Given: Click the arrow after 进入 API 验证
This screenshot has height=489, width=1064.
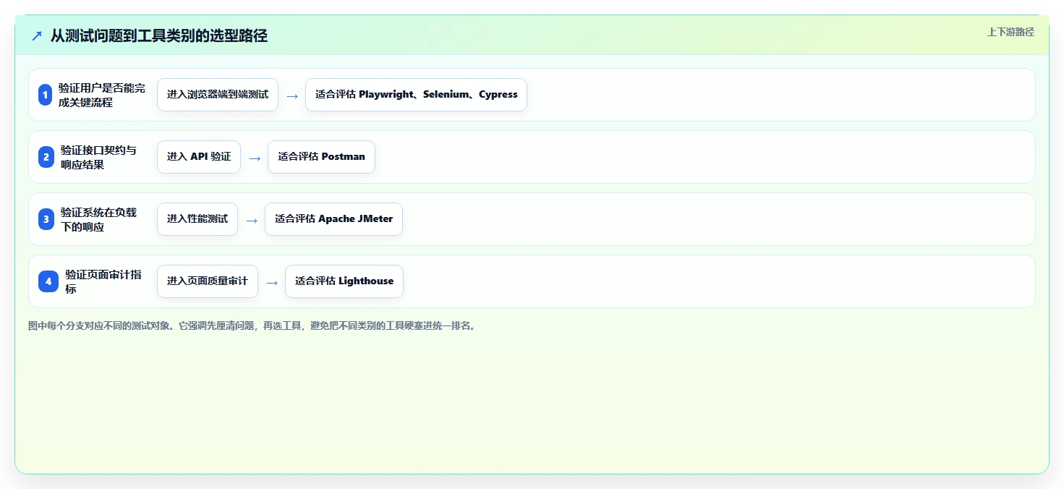Looking at the screenshot, I should click(255, 158).
